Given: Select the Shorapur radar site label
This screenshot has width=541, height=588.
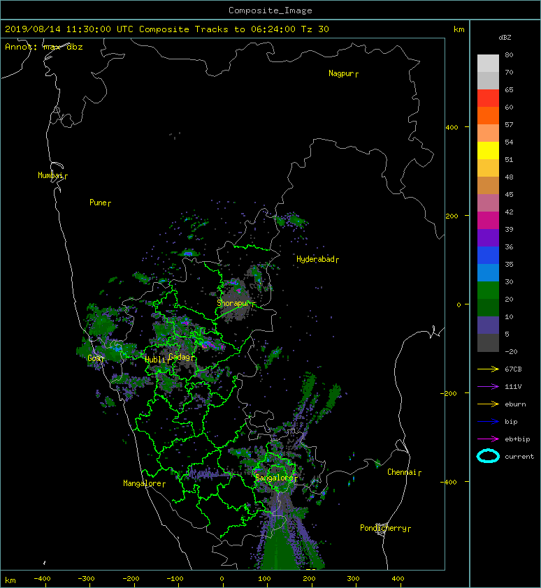Looking at the screenshot, I should (x=233, y=303).
